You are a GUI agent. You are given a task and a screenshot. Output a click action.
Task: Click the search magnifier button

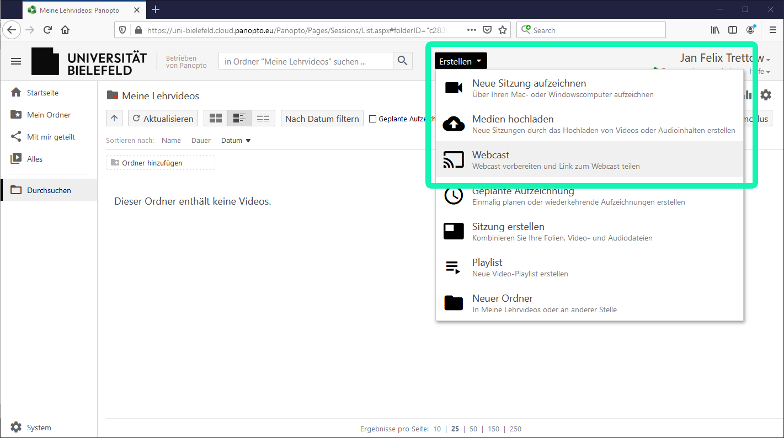click(x=403, y=61)
